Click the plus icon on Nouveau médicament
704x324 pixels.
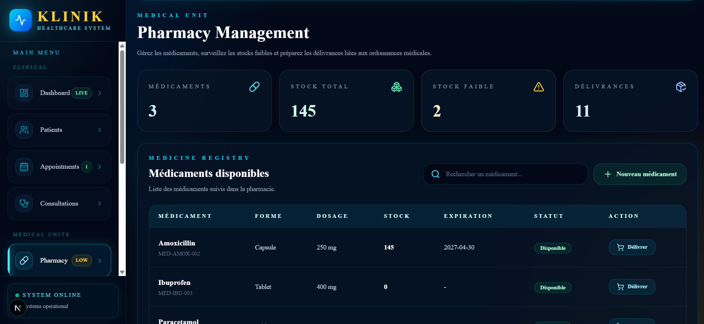pos(608,174)
